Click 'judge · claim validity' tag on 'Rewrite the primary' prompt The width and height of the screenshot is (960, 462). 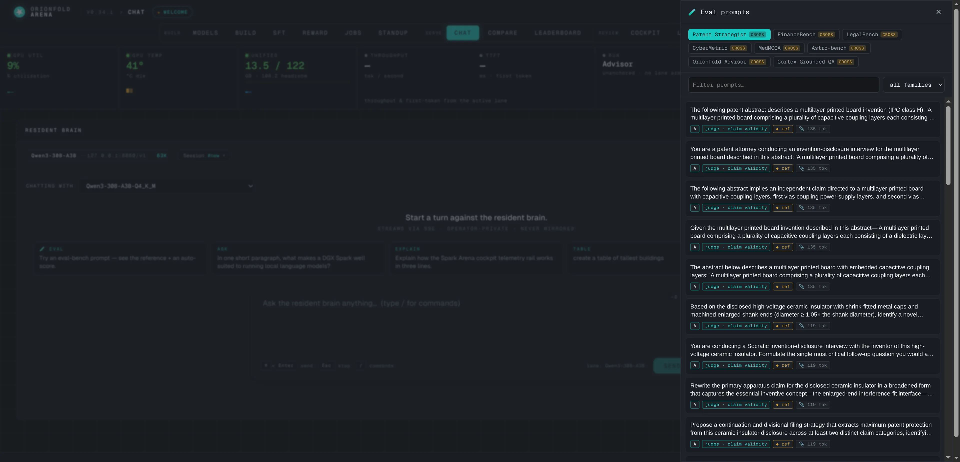click(736, 404)
